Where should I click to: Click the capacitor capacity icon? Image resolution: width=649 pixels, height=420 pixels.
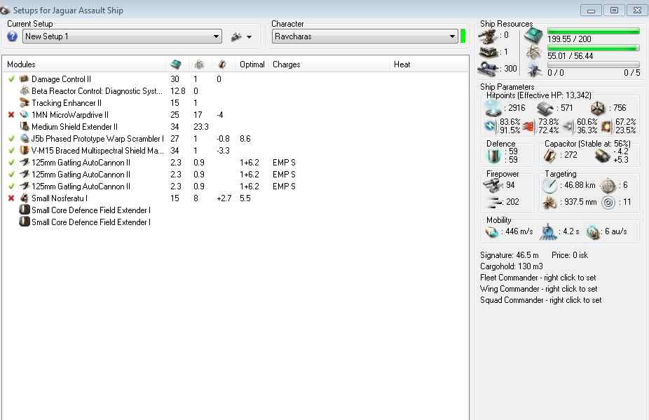(549, 156)
